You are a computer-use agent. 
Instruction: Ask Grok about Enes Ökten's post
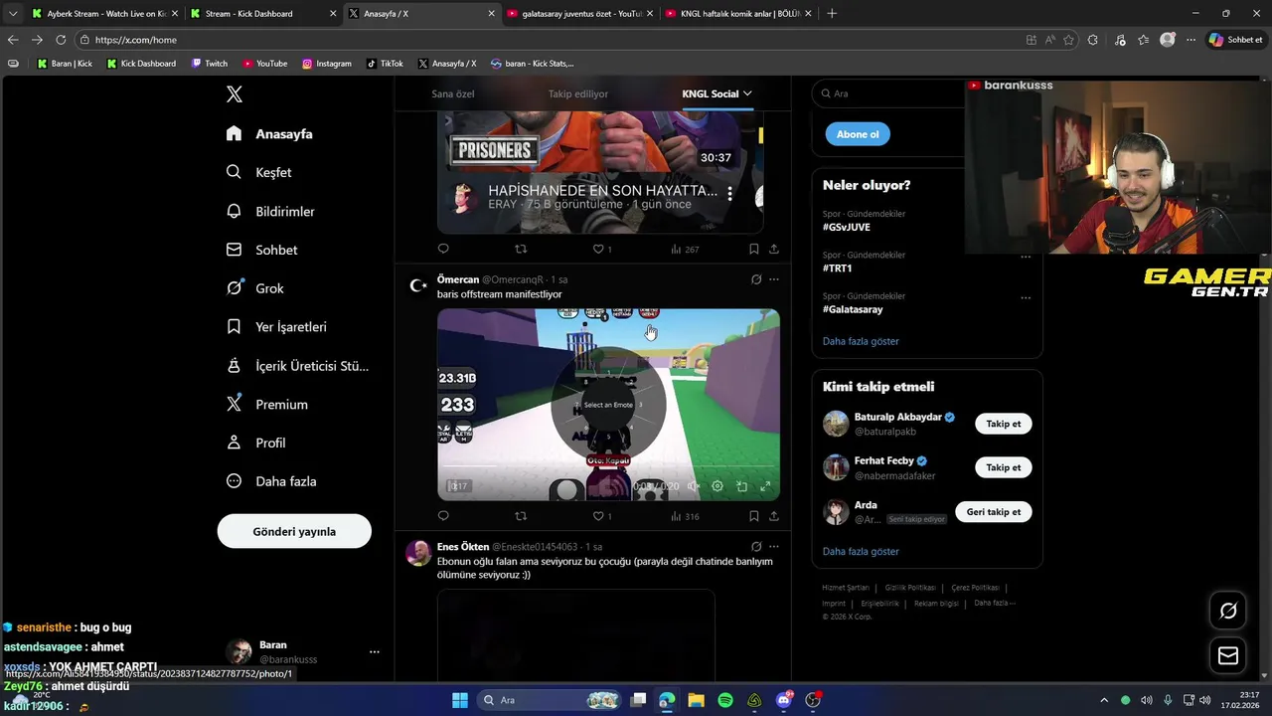(756, 547)
